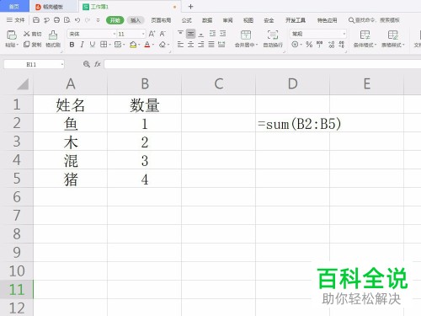Viewport: 421px width, 316px height.
Task: Click the increase decimal places icon
Action: point(331,45)
